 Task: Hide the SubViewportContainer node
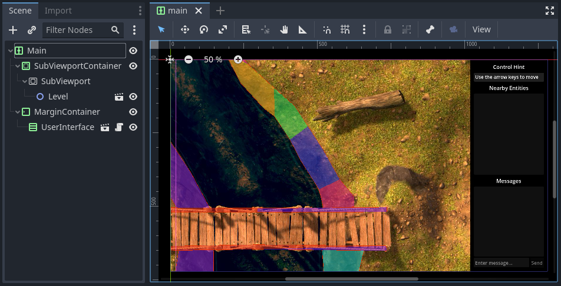coord(133,66)
